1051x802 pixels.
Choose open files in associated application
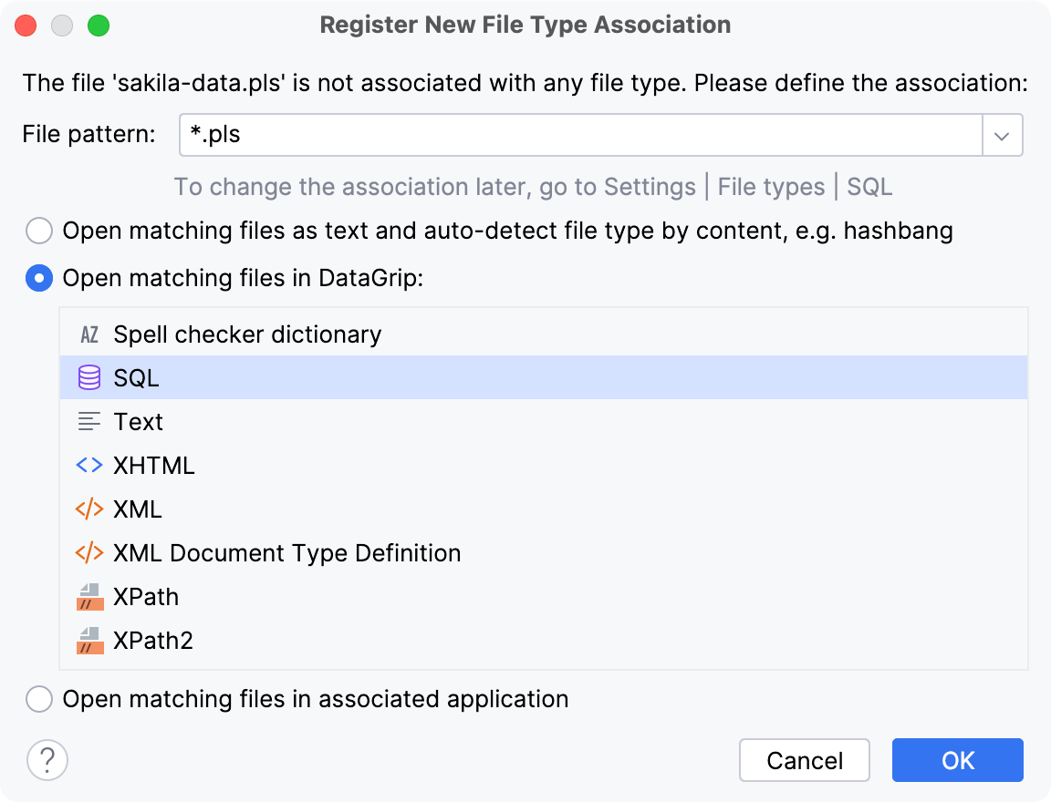coord(39,699)
